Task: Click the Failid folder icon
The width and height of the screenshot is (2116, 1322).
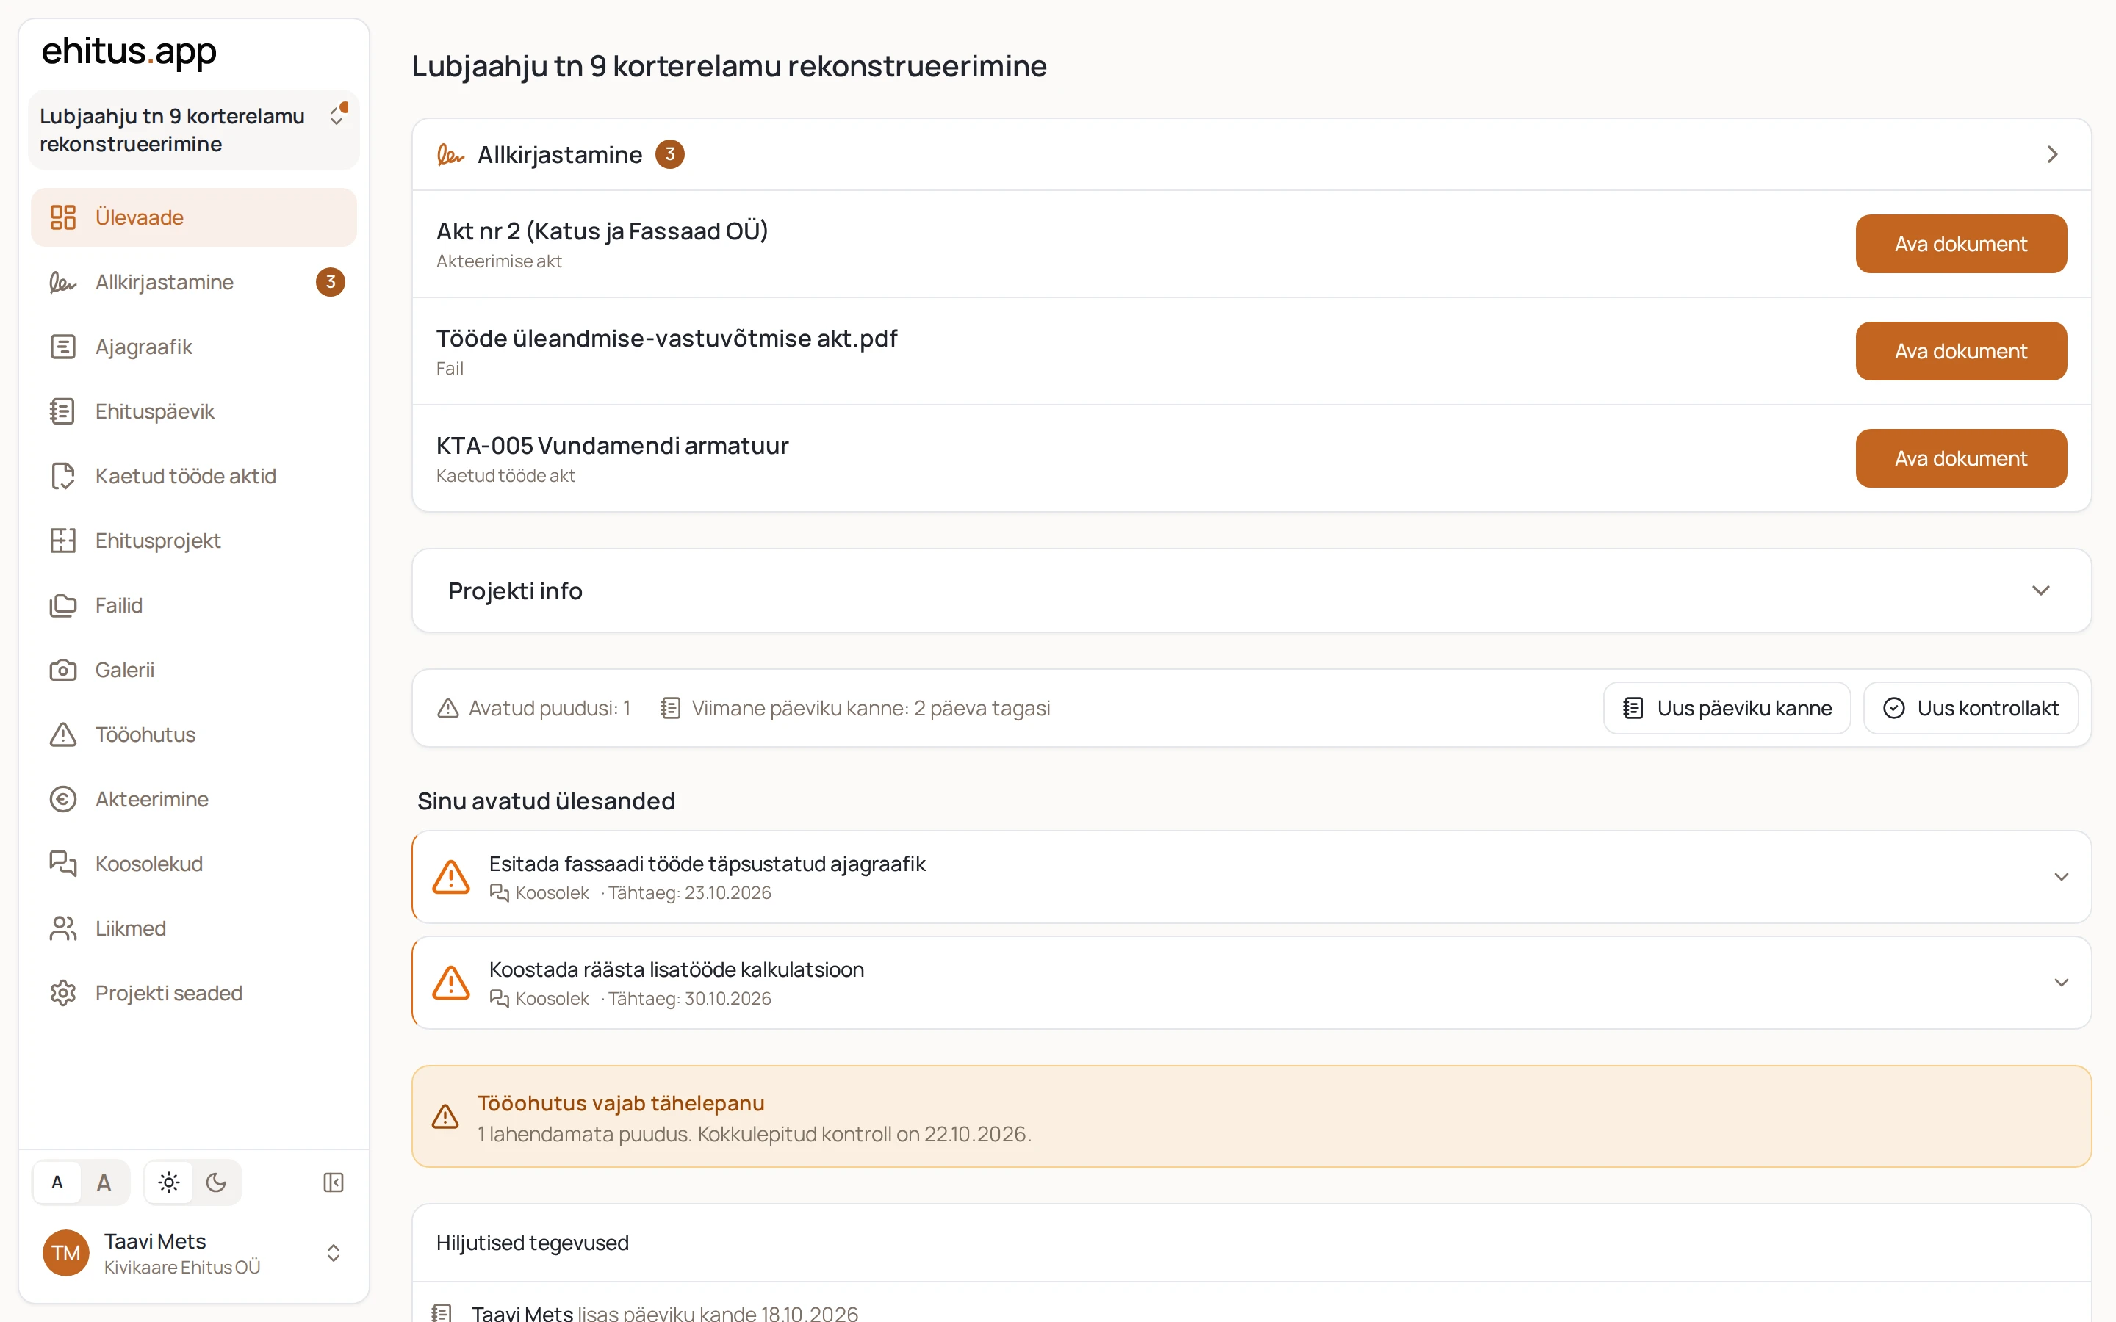Action: point(63,605)
